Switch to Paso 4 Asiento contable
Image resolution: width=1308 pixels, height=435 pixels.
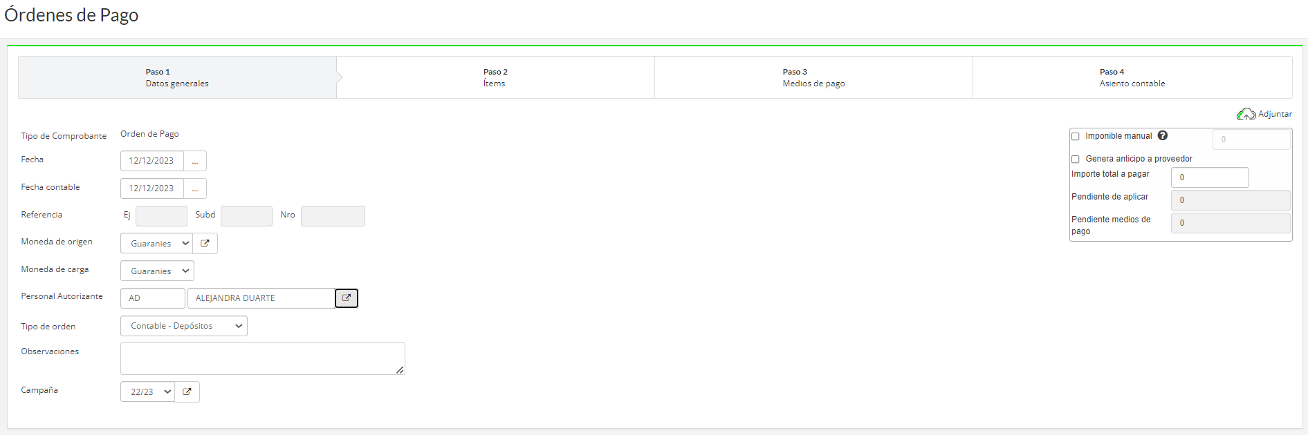tap(1132, 77)
